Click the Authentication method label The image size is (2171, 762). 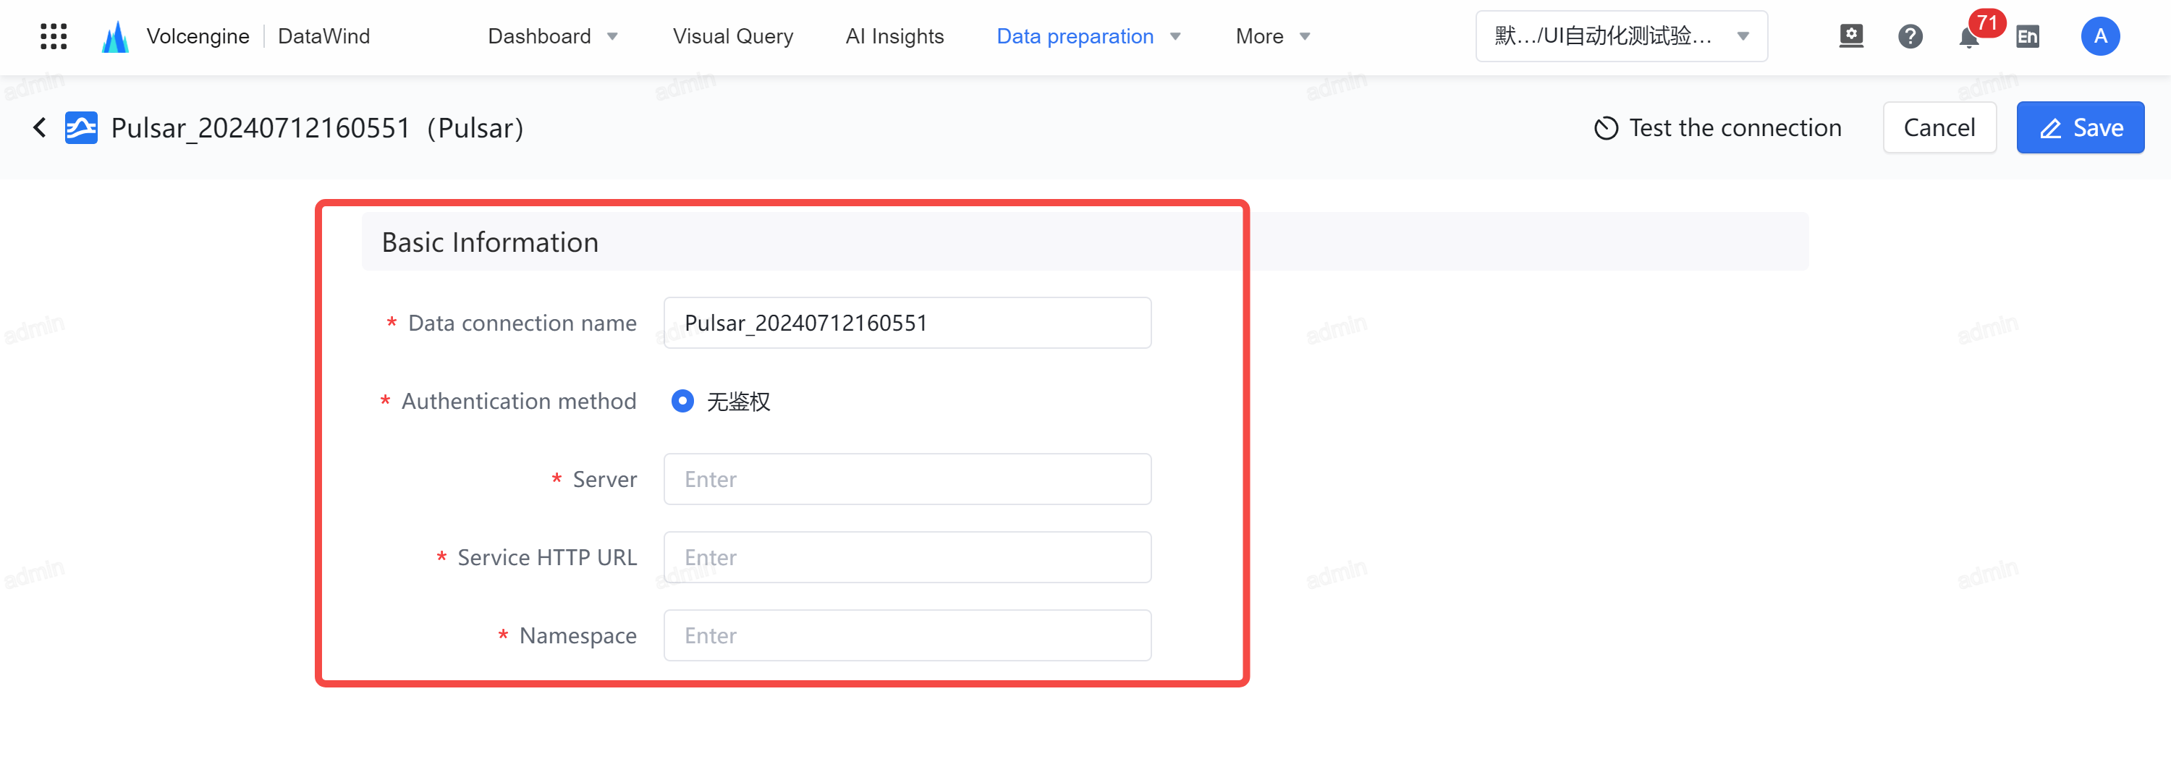[x=518, y=401]
